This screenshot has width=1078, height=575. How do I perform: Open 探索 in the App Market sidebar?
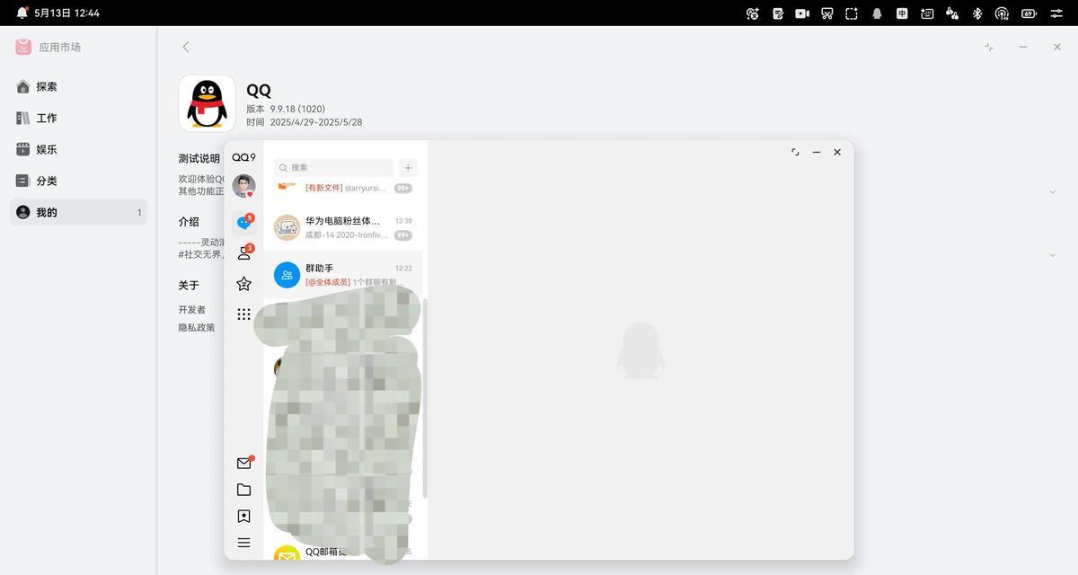[x=78, y=87]
